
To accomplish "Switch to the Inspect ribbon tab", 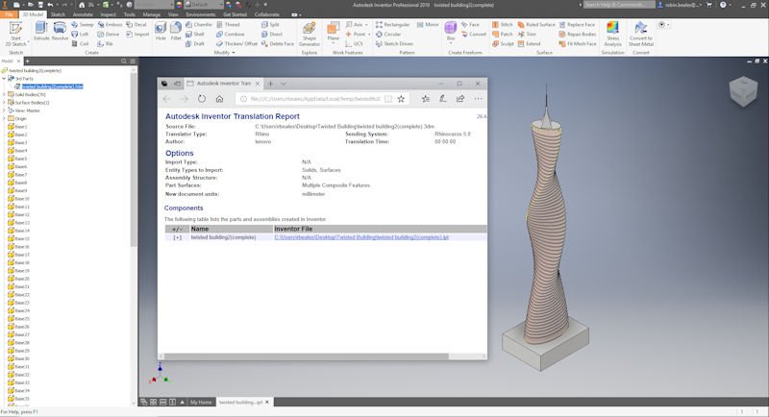I will click(108, 14).
